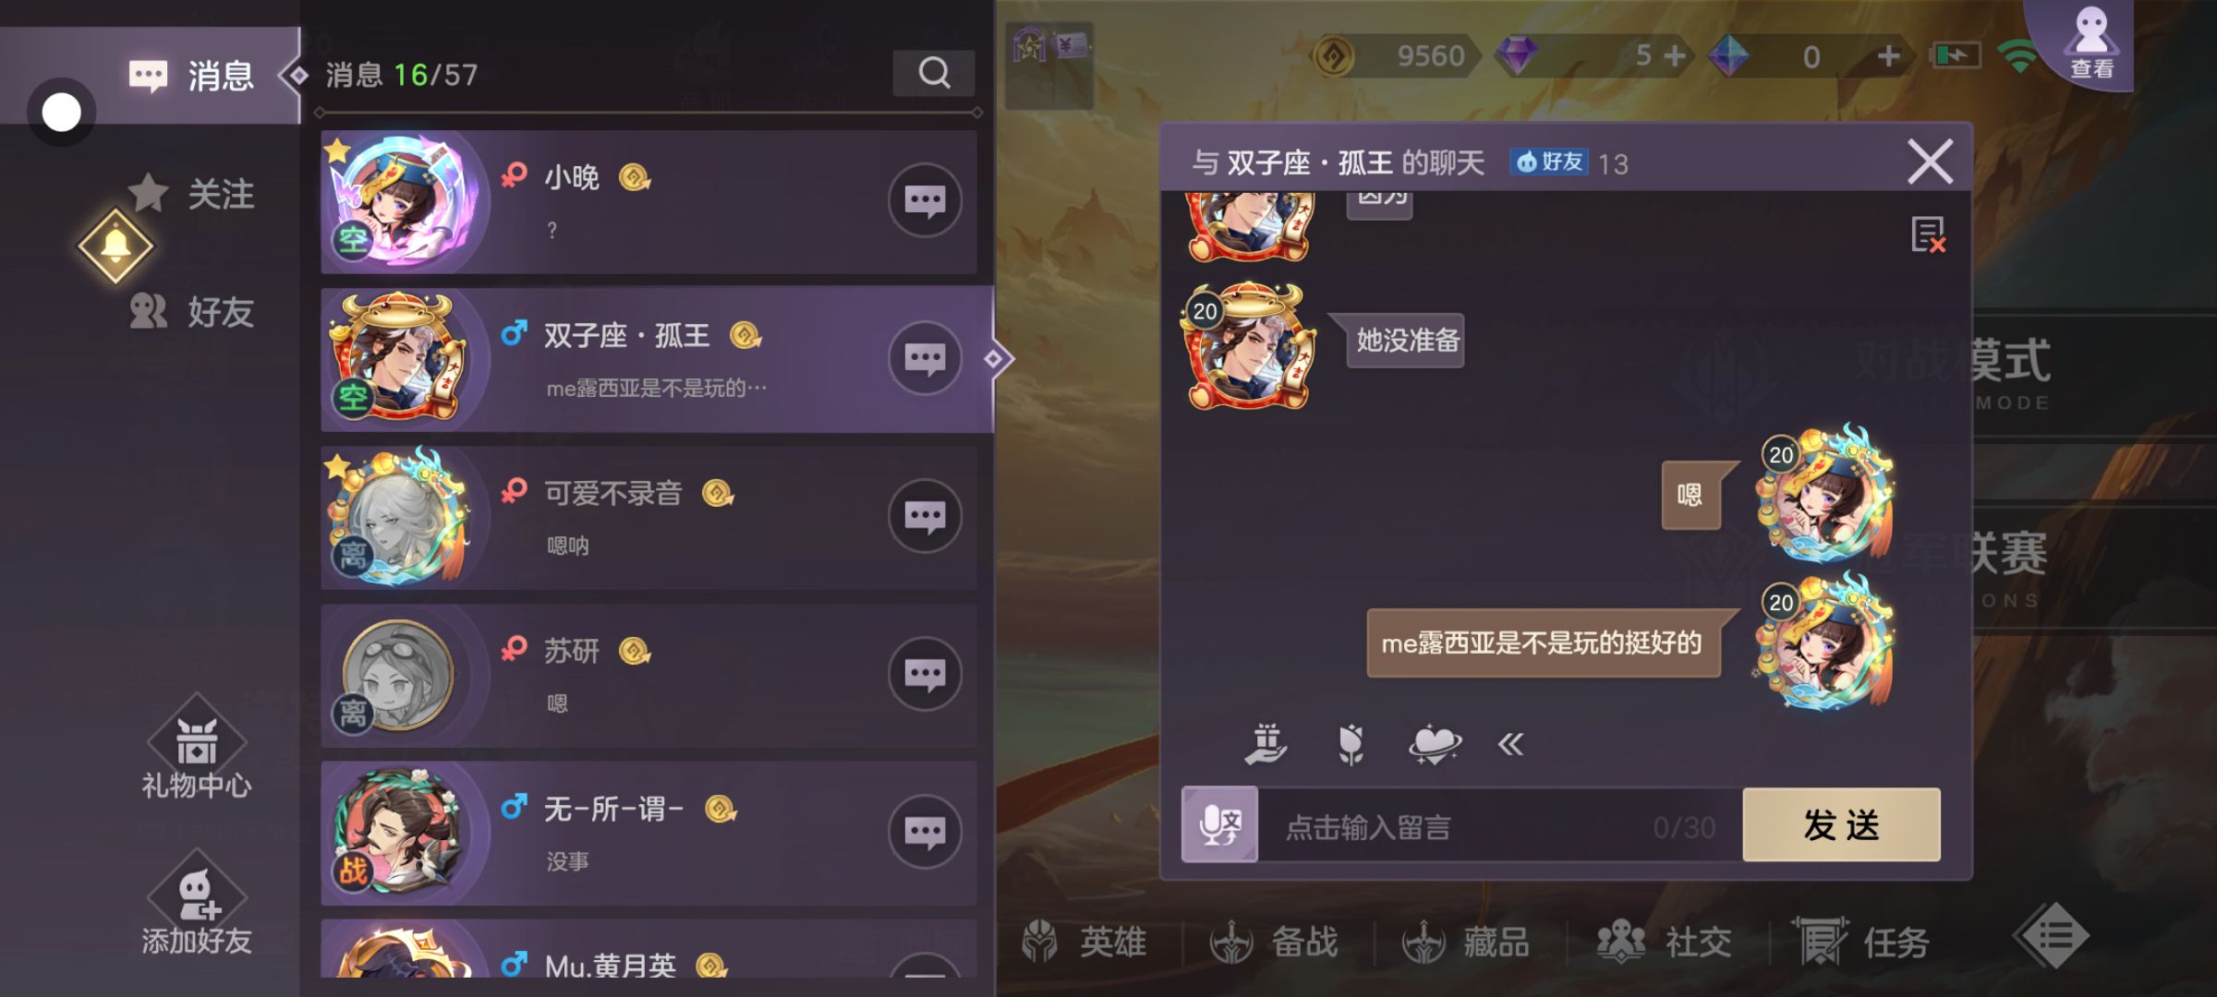Viewport: 2217px width, 997px height.
Task: Send a rose flower icon in chat
Action: [1351, 744]
